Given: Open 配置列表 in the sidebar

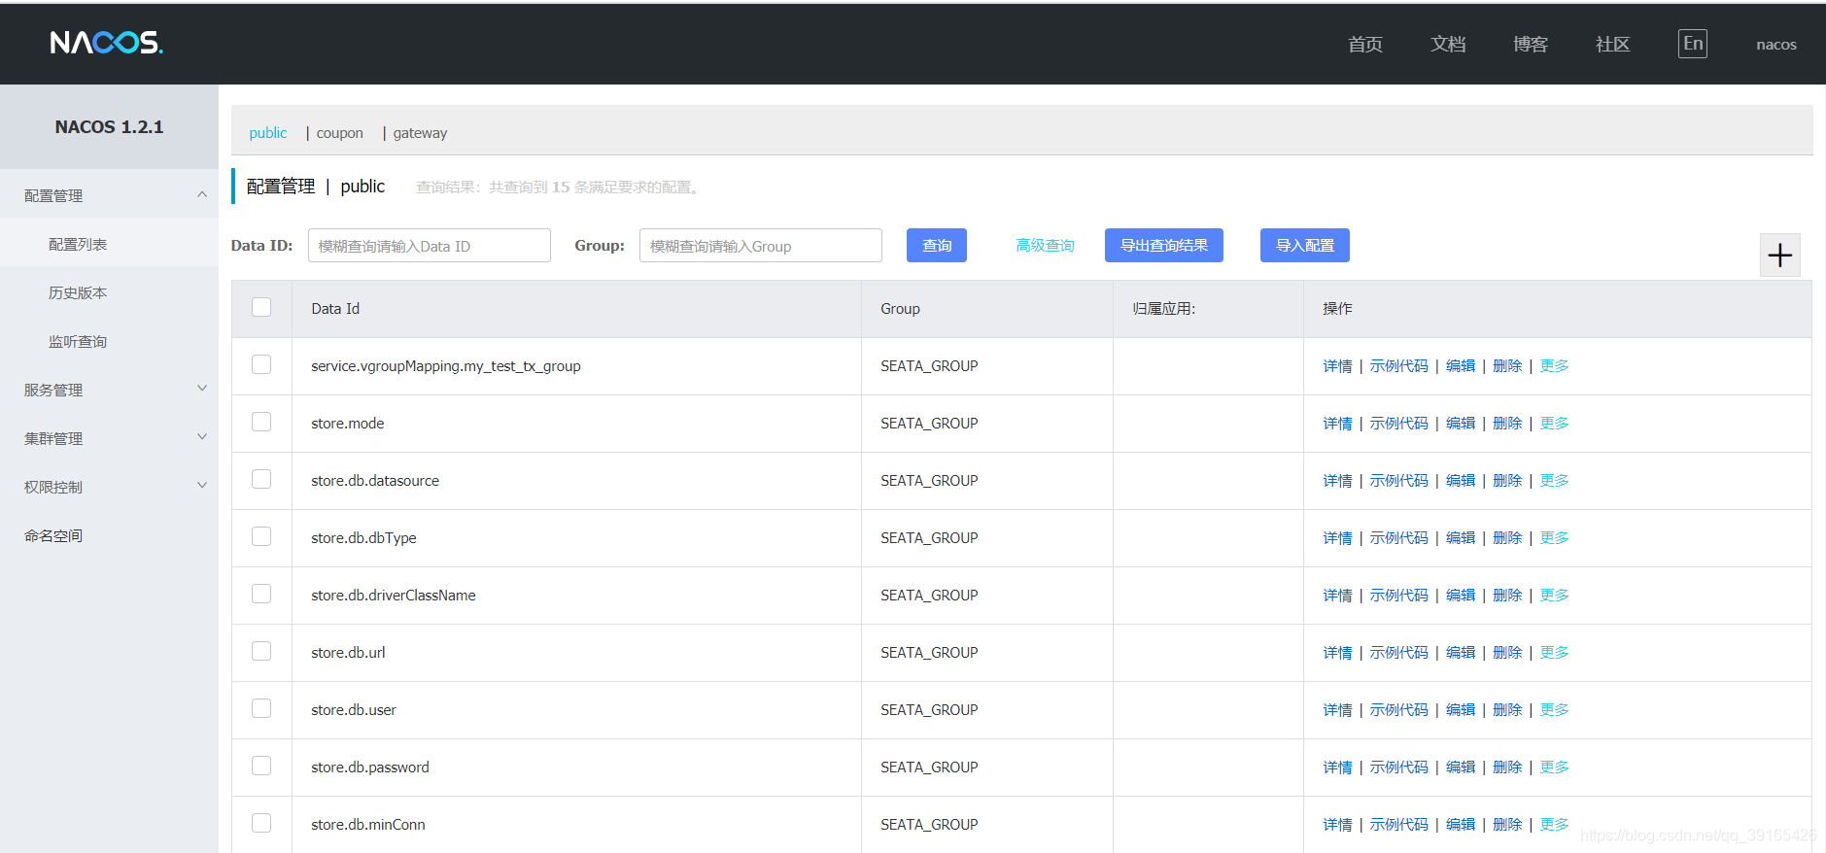Looking at the screenshot, I should 78,244.
